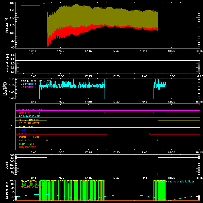Click the 'Roll period [s]' axis title
203x203 pixels.
click(8, 63)
